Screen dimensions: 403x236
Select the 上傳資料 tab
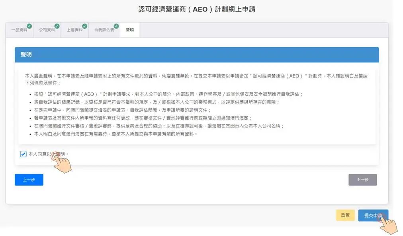point(75,29)
